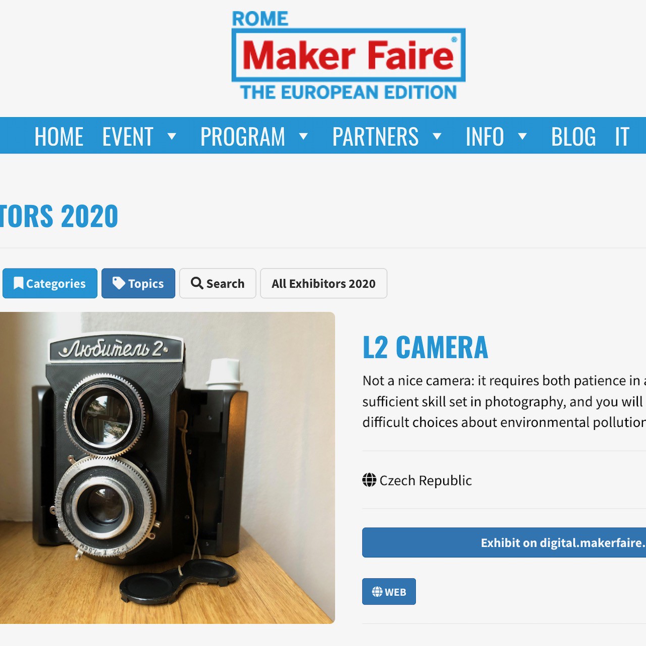Click the bookmark icon on Categories

pyautogui.click(x=19, y=283)
